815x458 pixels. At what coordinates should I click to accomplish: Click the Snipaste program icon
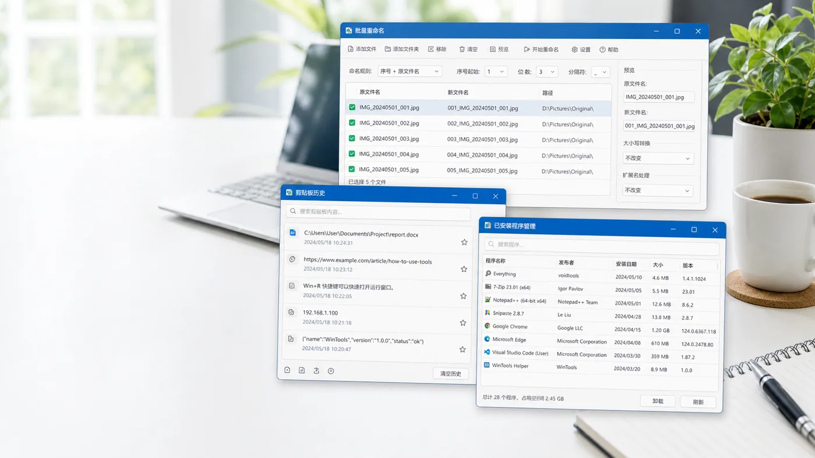tap(488, 313)
